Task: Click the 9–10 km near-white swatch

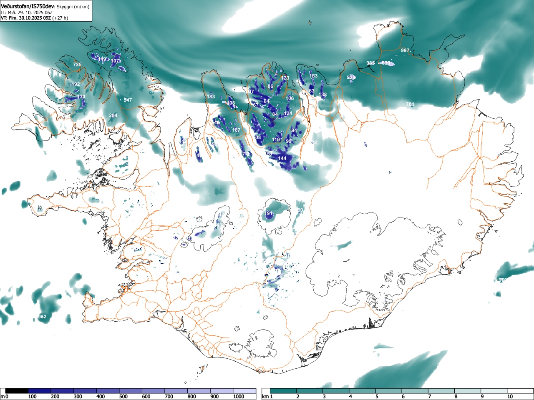Action: click(494, 391)
